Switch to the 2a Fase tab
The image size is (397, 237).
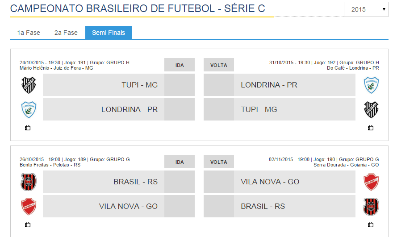coord(66,33)
